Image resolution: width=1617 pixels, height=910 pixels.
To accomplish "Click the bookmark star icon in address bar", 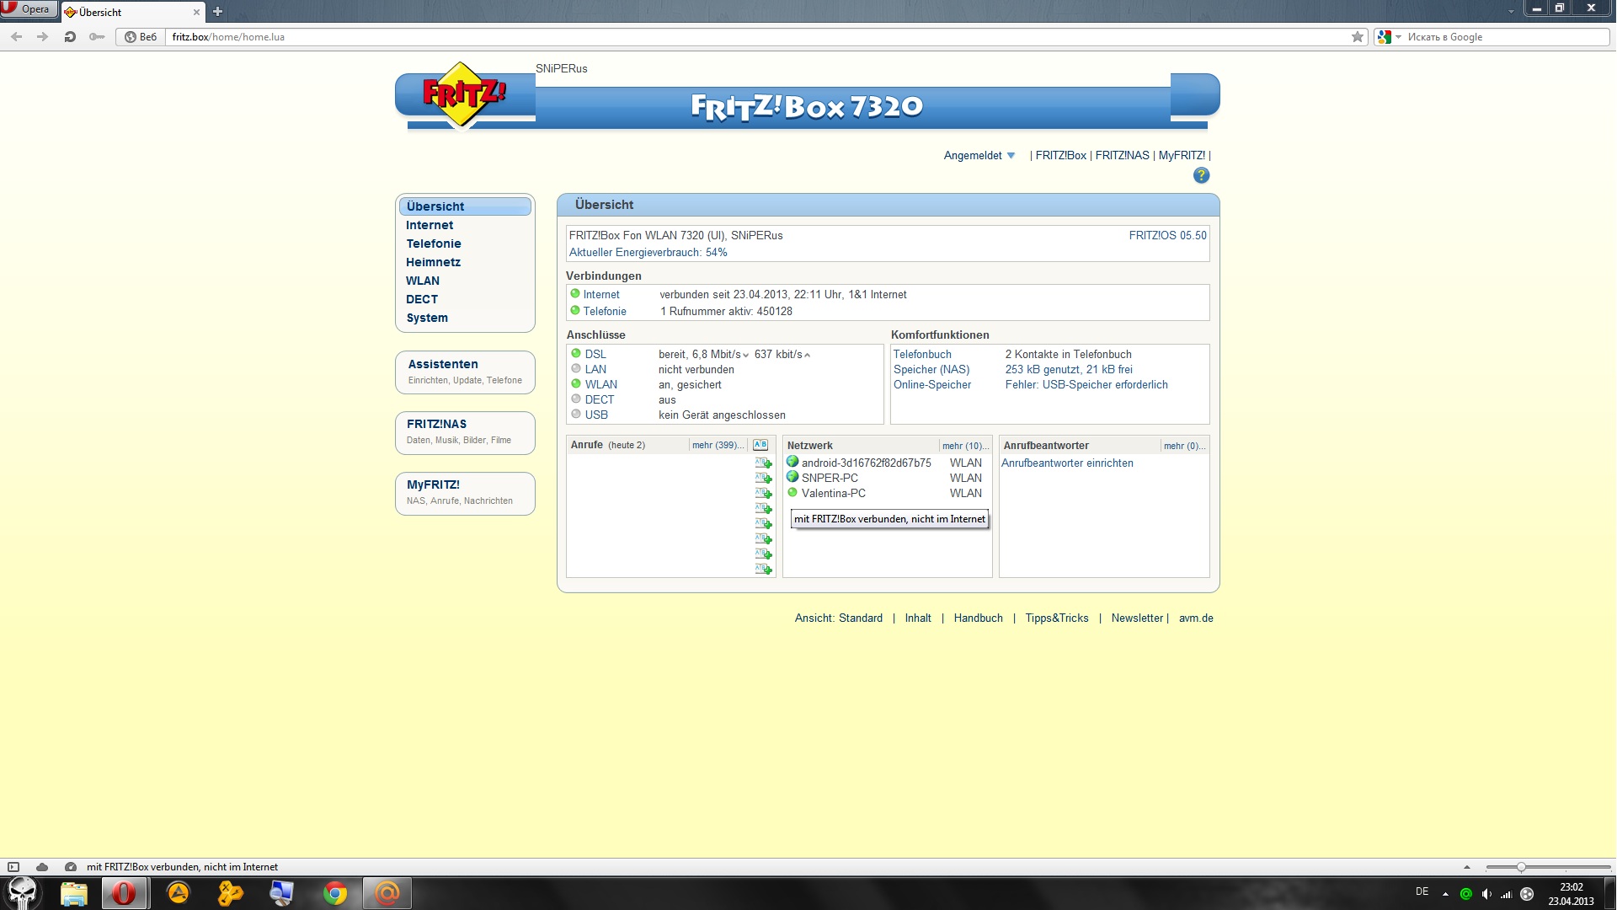I will coord(1357,37).
